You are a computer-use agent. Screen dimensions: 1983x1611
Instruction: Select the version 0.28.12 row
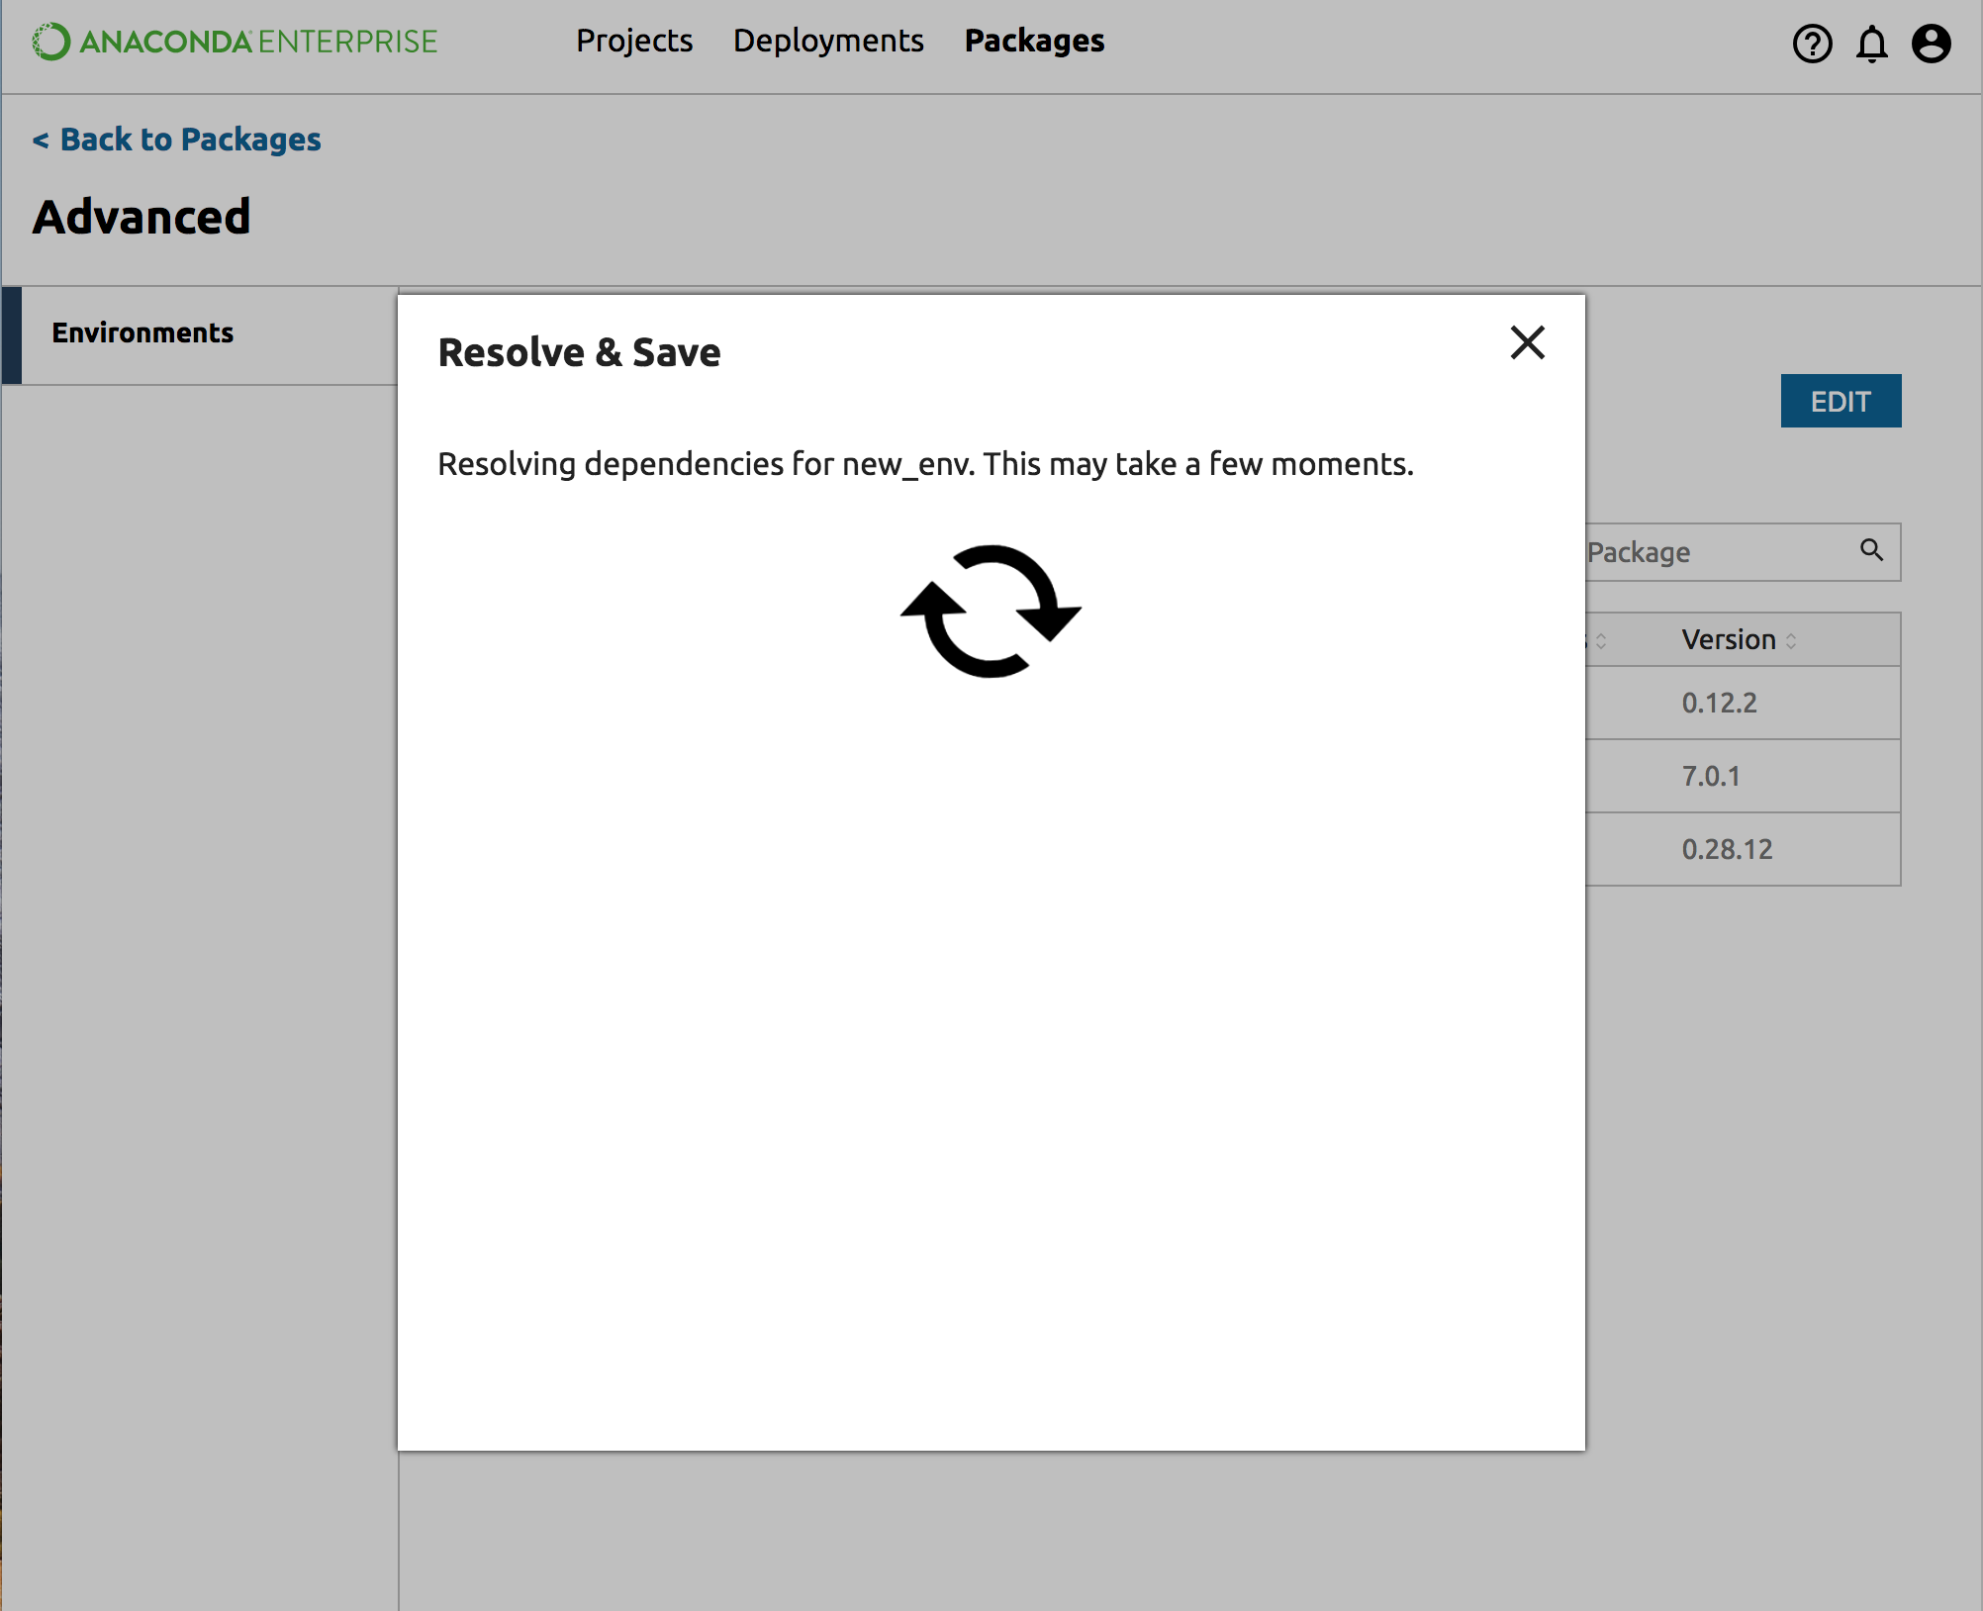tap(1727, 849)
